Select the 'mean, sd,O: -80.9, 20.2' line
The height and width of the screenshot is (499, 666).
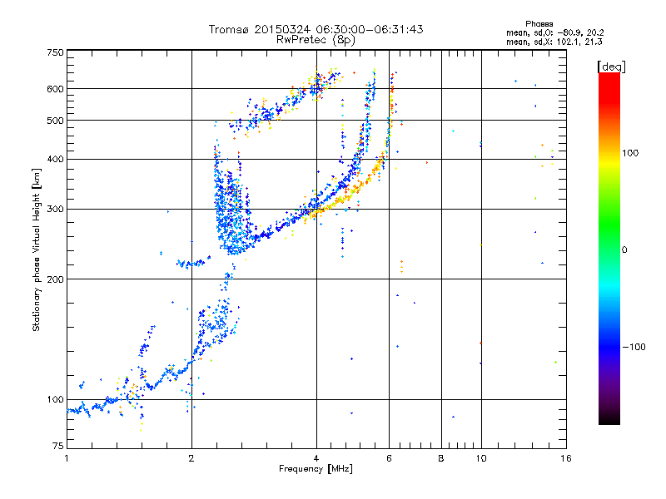[554, 32]
